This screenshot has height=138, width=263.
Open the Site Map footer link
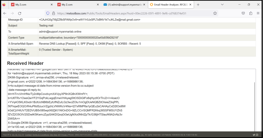point(53,135)
